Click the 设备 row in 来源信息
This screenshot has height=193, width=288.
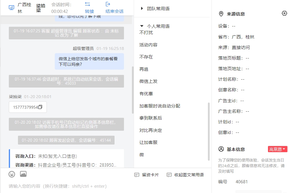227,26
